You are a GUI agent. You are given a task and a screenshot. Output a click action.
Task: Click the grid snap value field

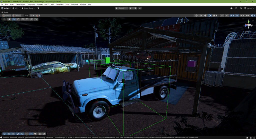click(26, 16)
